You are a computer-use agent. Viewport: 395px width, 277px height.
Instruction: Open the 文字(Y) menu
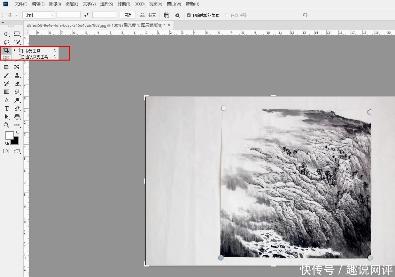tap(89, 4)
